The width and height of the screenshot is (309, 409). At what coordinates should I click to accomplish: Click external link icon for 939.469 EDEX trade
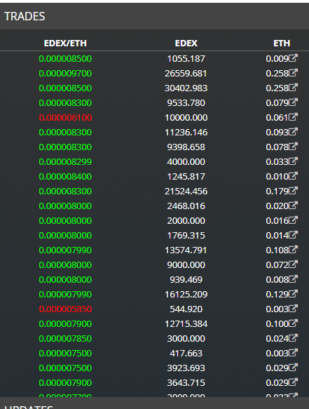[x=293, y=279]
